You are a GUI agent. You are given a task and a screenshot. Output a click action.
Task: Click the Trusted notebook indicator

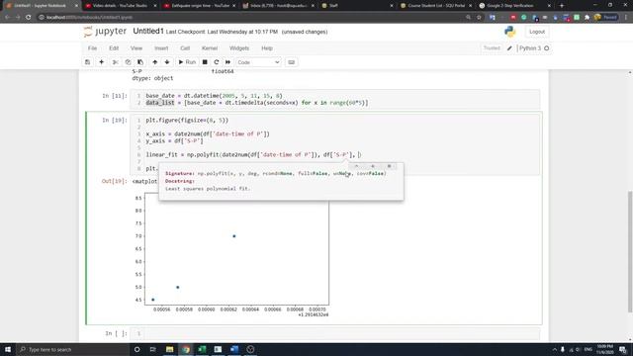tap(492, 48)
